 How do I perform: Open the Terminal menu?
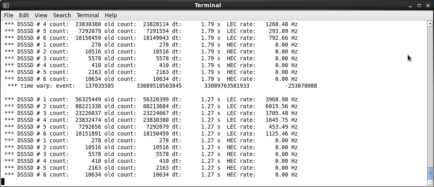(87, 15)
